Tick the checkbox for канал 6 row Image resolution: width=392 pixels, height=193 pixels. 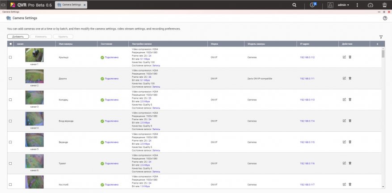pyautogui.click(x=10, y=164)
